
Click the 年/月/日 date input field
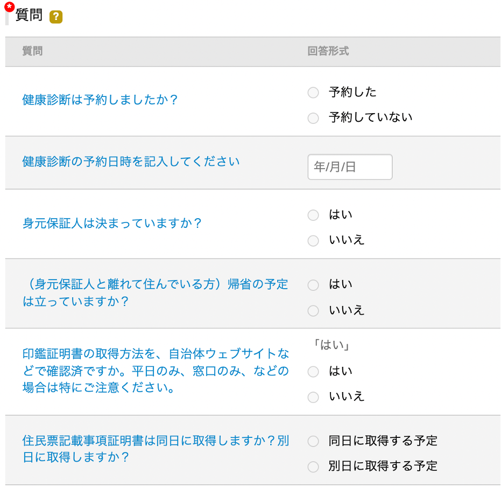350,167
